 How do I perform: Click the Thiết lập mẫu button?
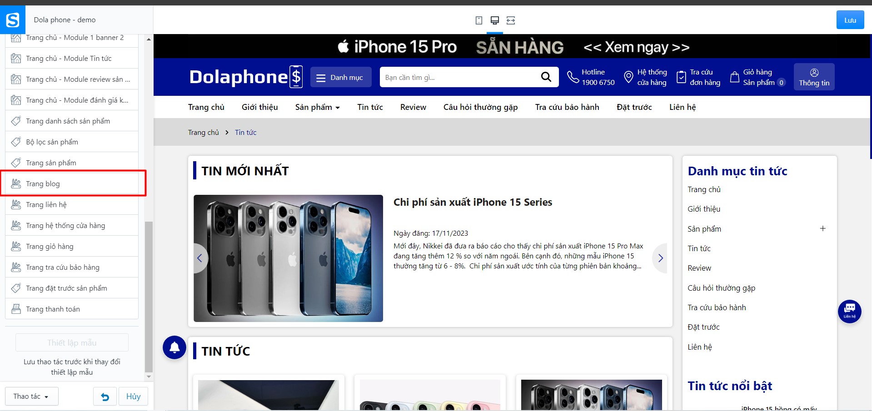tap(72, 343)
